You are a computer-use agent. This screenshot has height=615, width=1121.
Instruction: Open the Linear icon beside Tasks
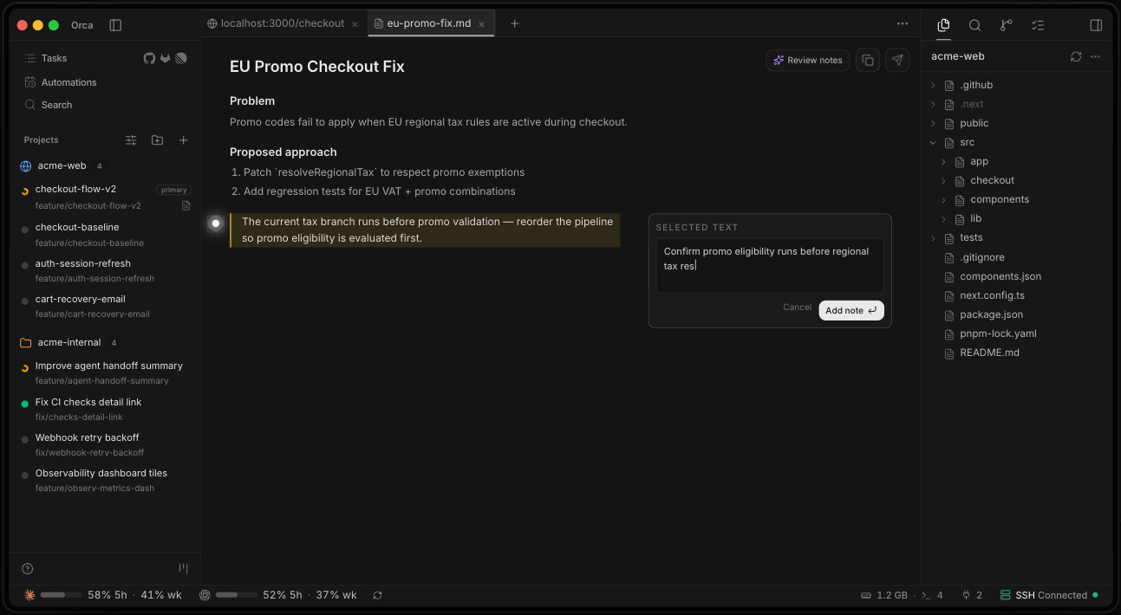[181, 58]
